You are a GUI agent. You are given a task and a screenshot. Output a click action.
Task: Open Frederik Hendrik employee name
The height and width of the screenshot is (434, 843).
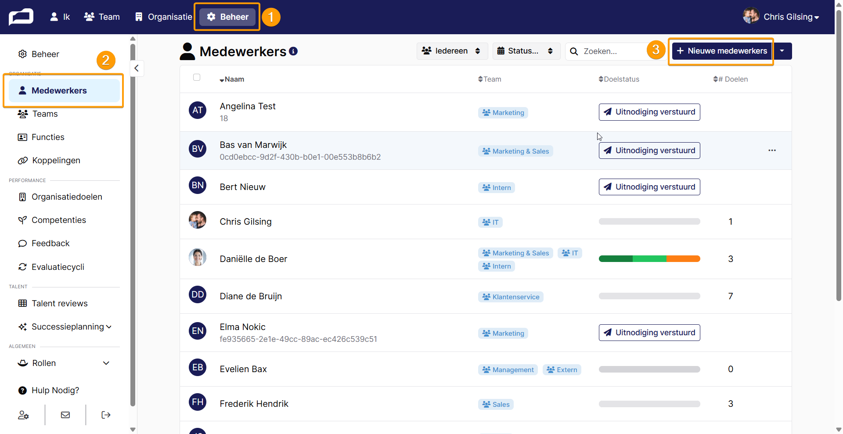pyautogui.click(x=254, y=404)
